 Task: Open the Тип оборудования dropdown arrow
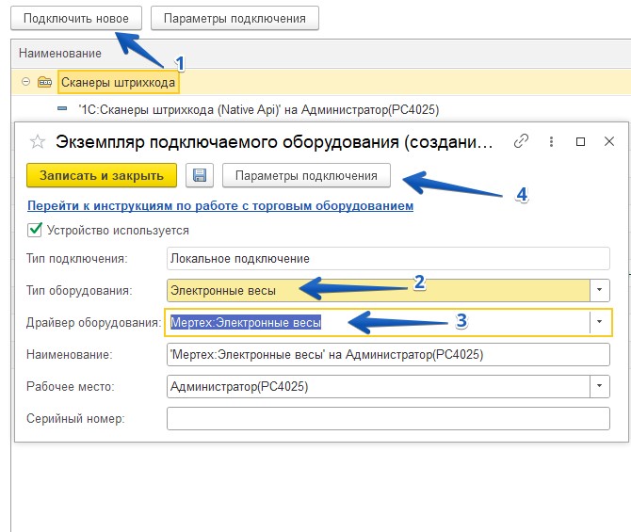[x=600, y=290]
